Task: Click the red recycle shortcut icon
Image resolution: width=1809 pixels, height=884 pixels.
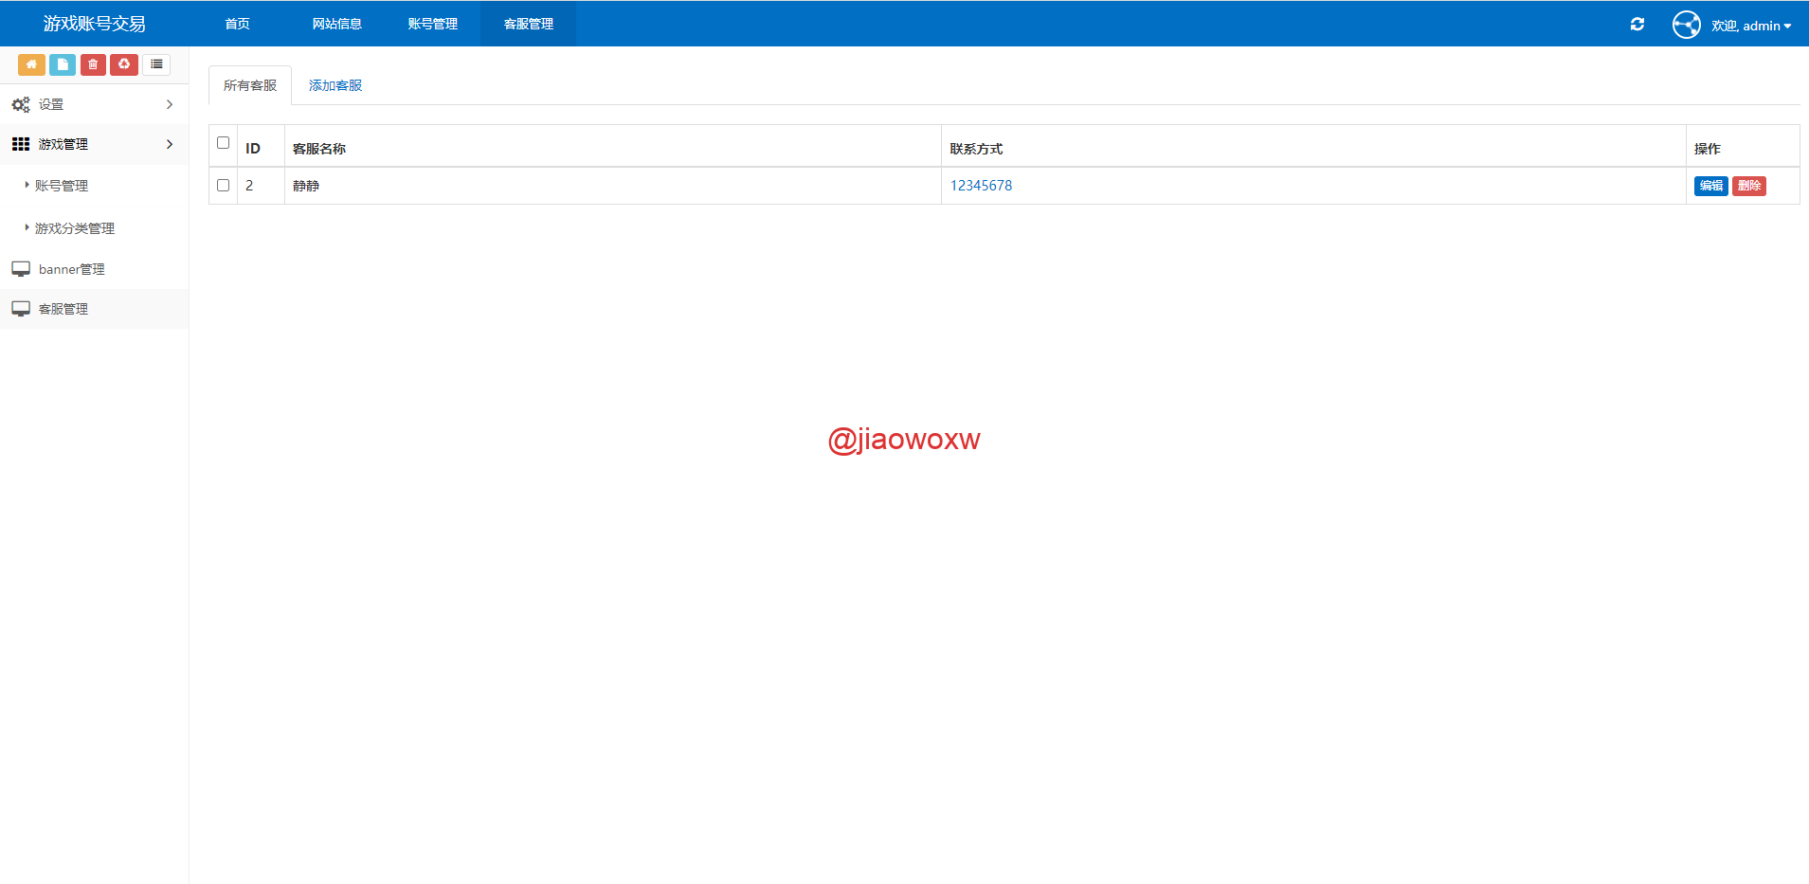Action: [x=124, y=64]
